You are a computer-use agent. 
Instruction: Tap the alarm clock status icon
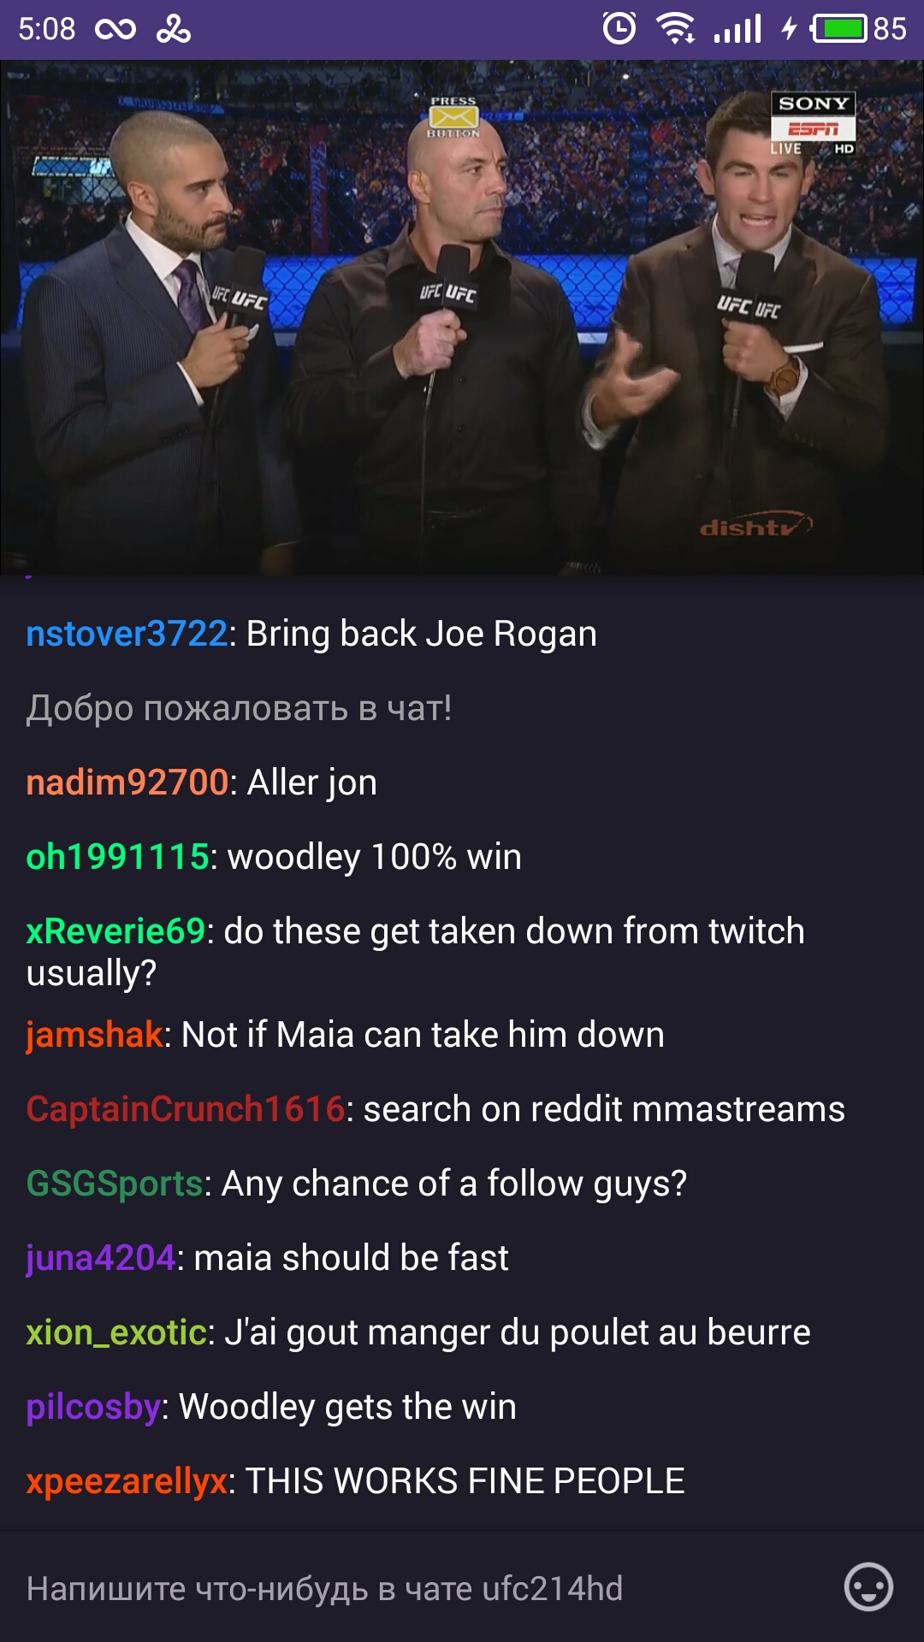tap(619, 28)
